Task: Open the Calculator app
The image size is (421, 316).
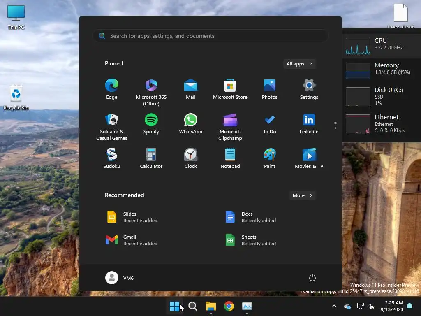Action: pos(151,158)
